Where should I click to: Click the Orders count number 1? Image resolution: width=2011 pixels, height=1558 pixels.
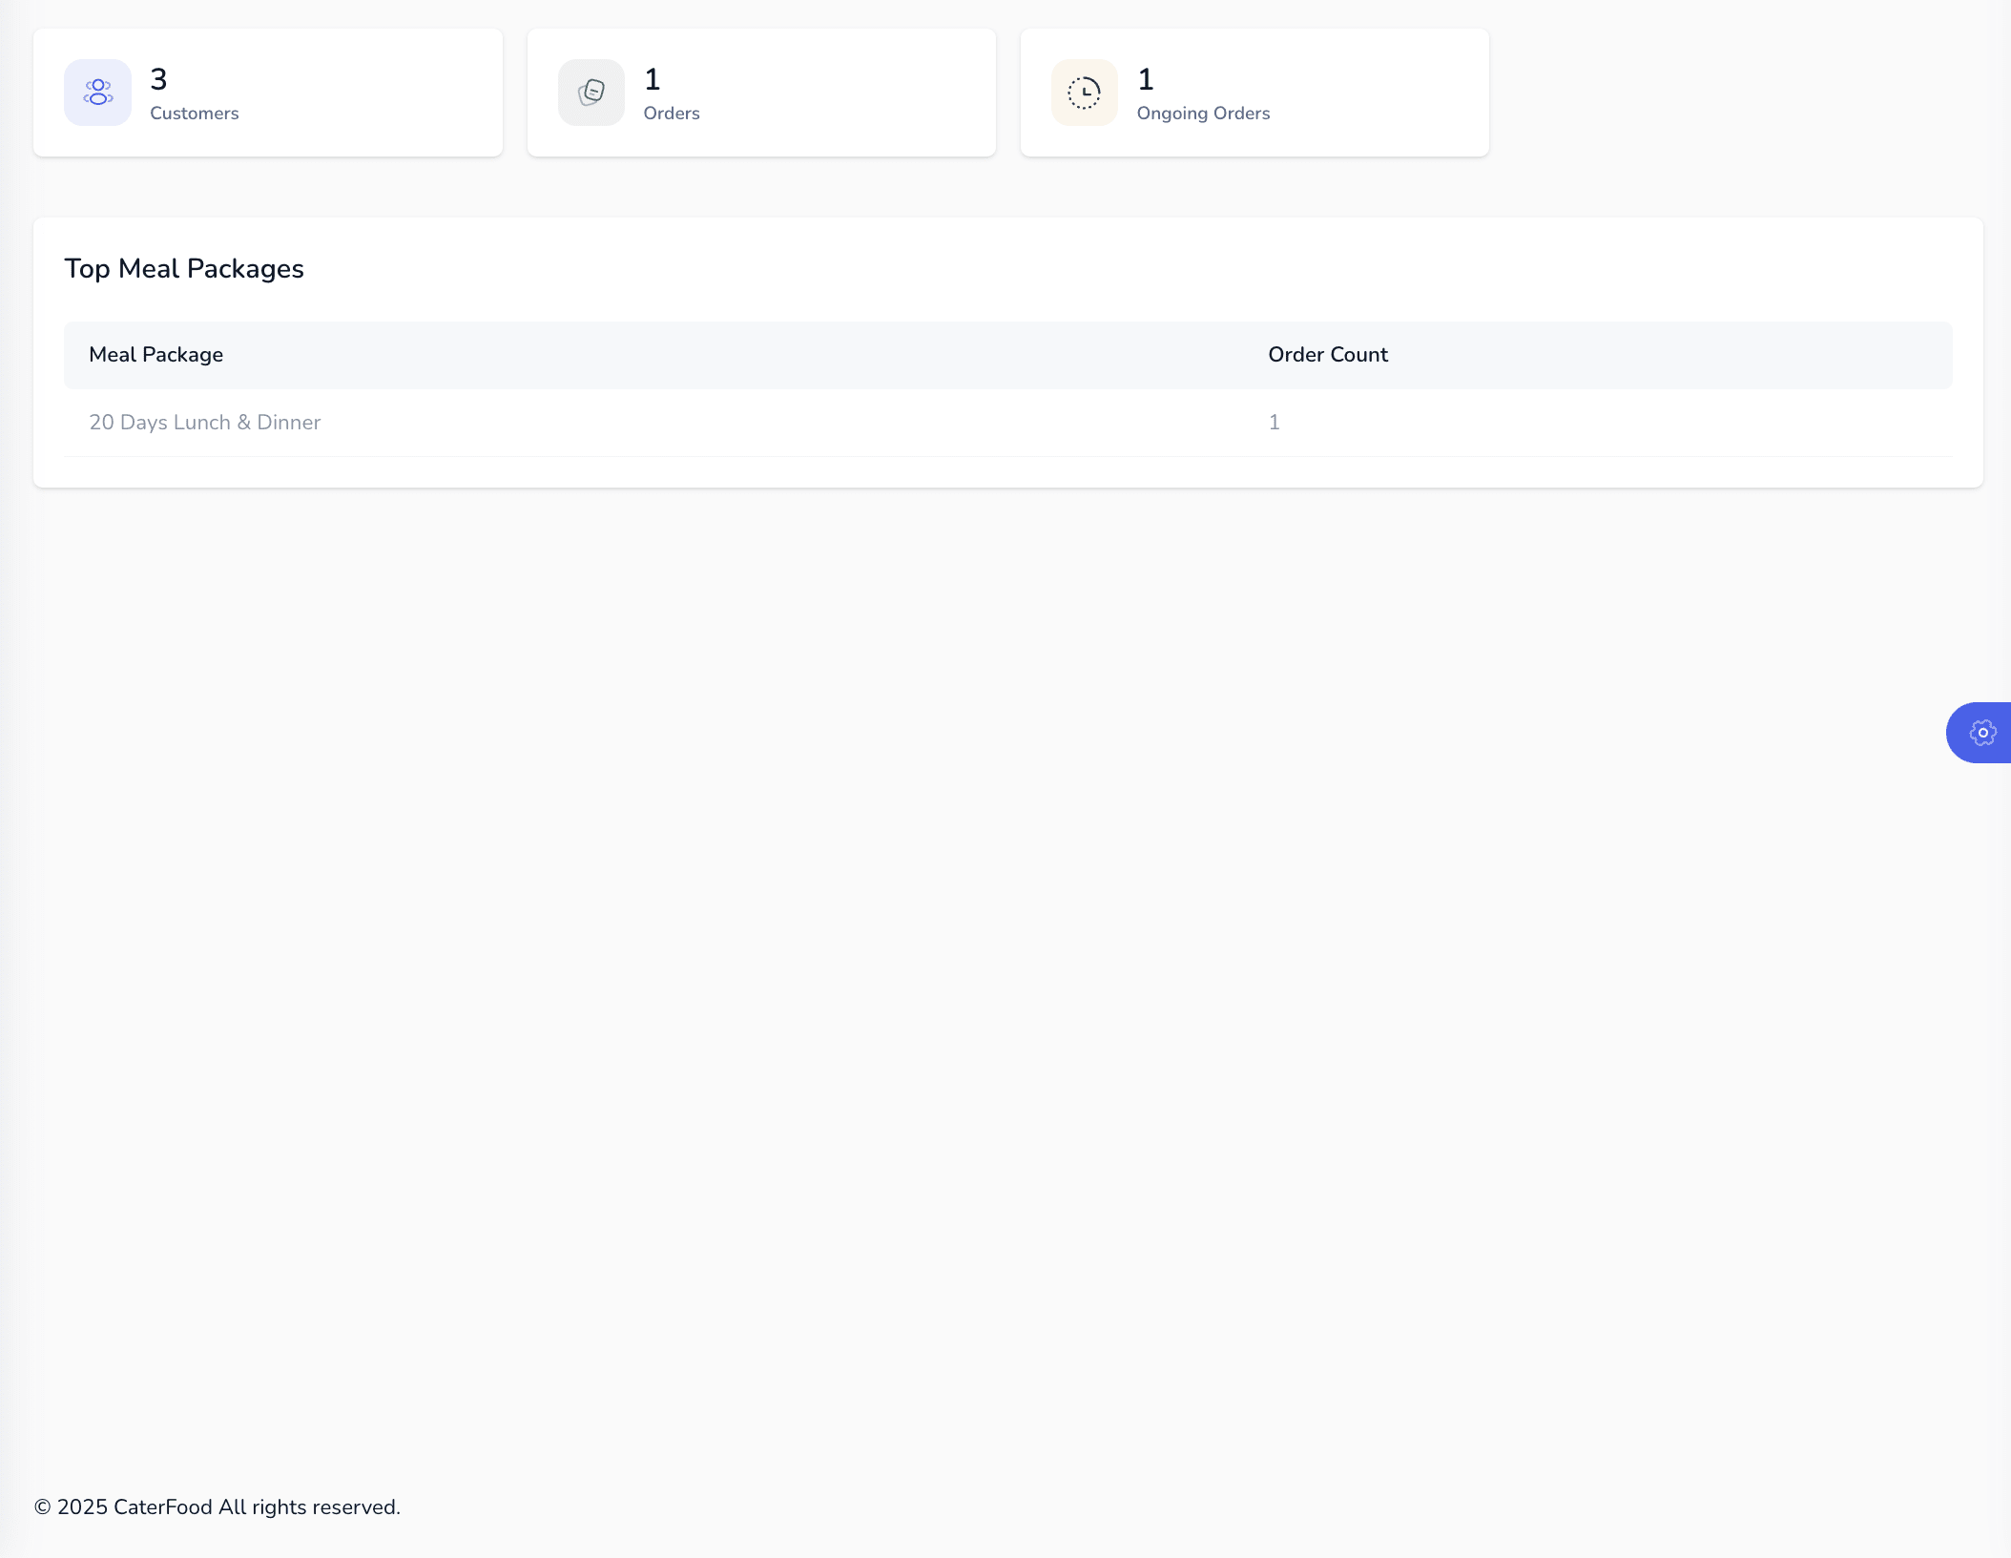[x=653, y=80]
